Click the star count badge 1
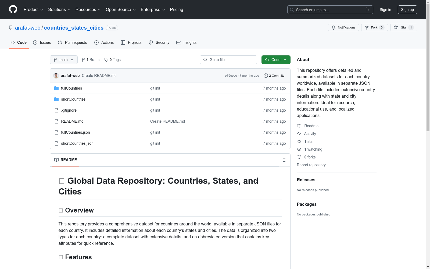 [x=411, y=27]
